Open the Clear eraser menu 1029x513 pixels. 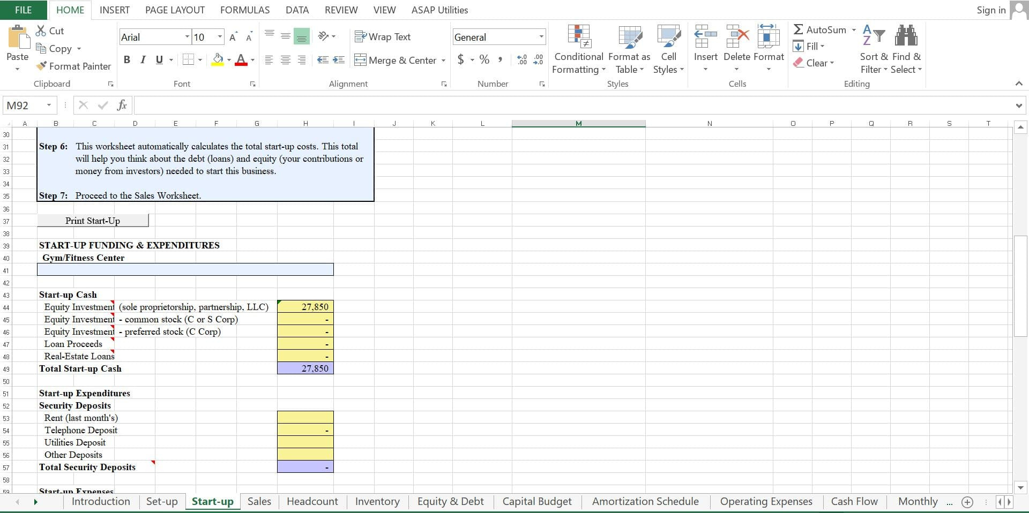[x=814, y=63]
